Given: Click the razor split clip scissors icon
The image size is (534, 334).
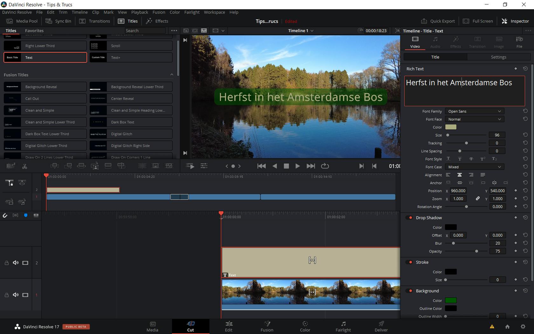Looking at the screenshot, I should (24, 166).
